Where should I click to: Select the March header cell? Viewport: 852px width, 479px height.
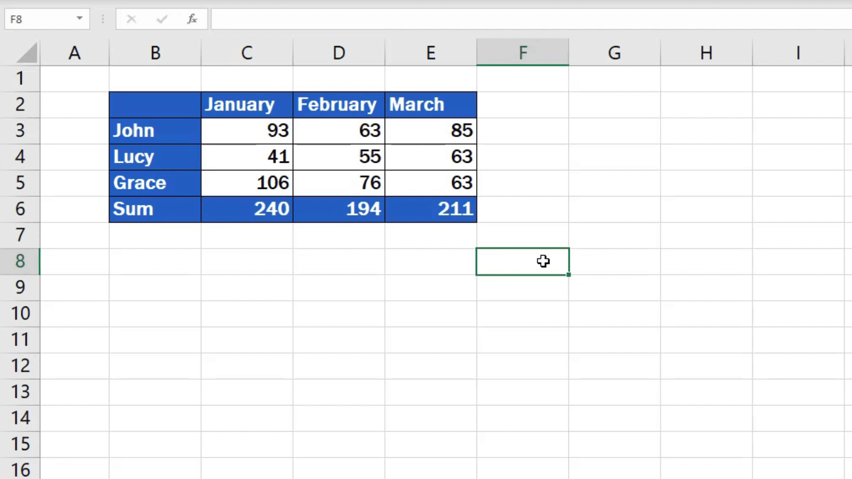[430, 104]
